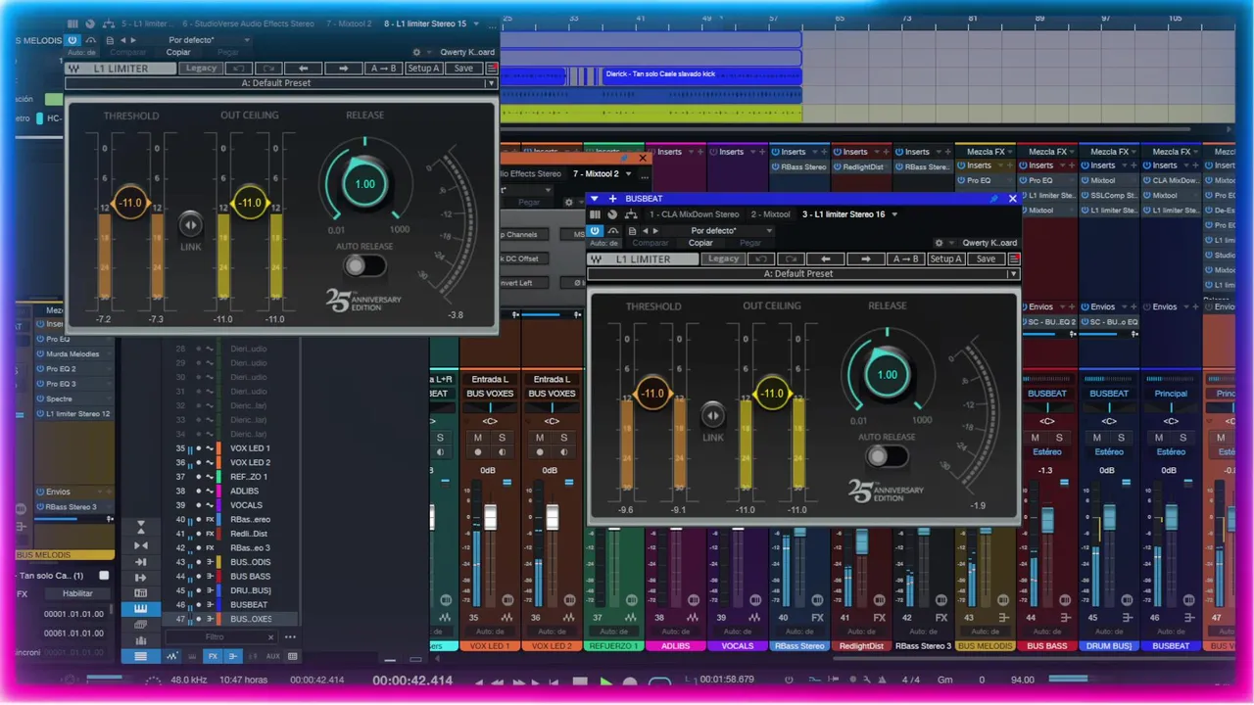1254x705 pixels.
Task: Click Save button in BUSBEAT L1 Limiter
Action: tap(986, 258)
